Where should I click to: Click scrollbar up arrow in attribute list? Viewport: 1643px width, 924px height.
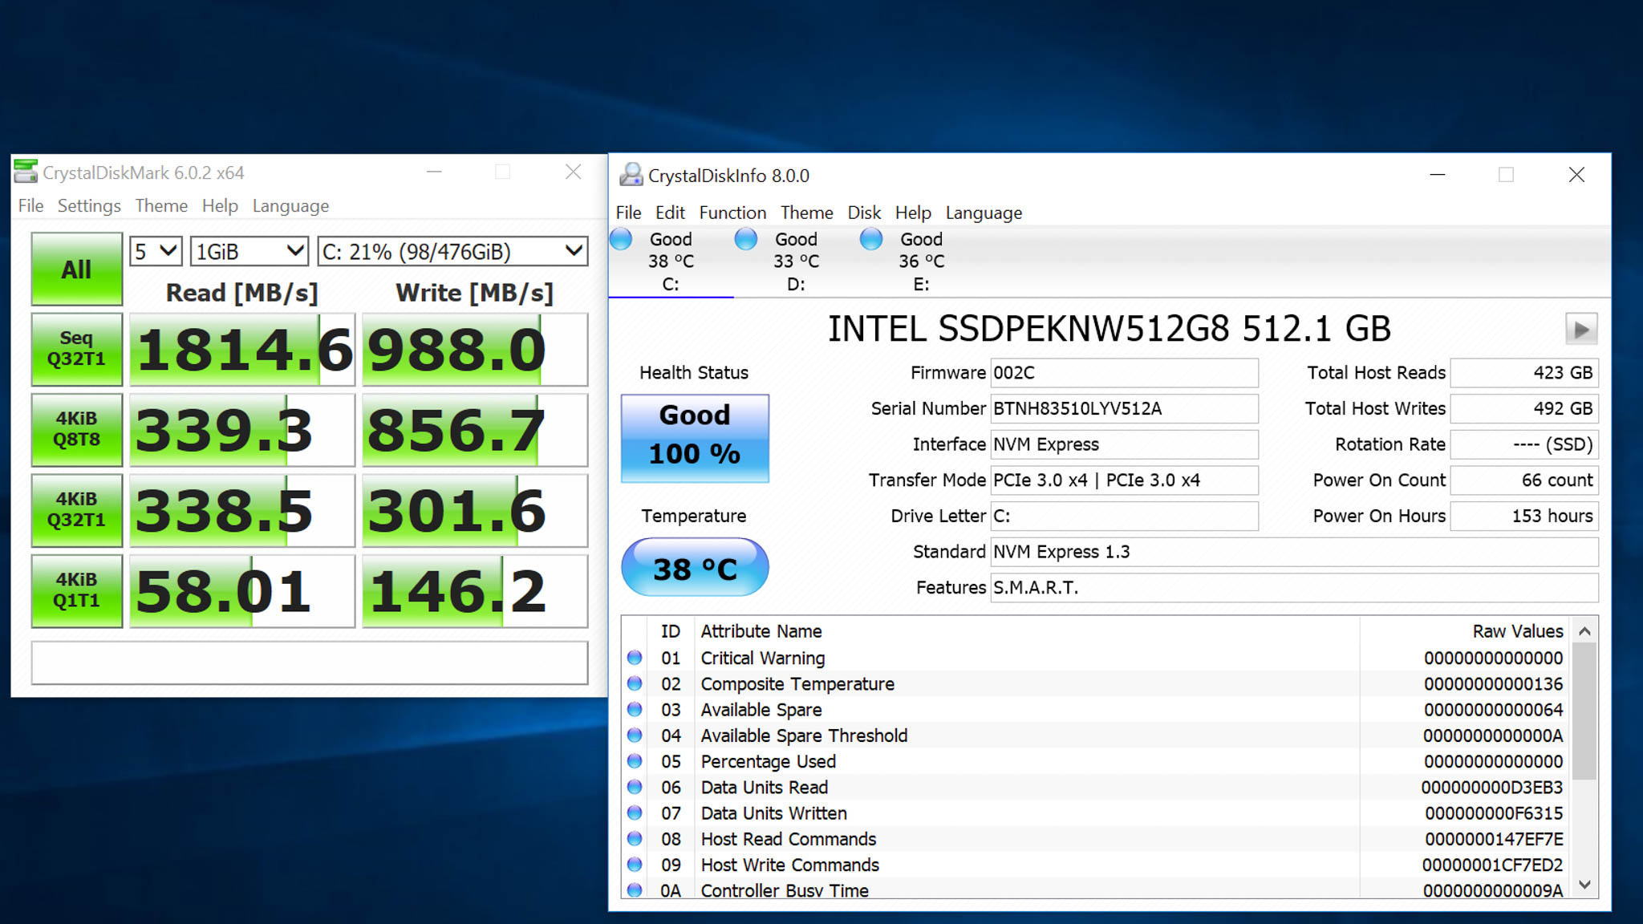pos(1584,631)
